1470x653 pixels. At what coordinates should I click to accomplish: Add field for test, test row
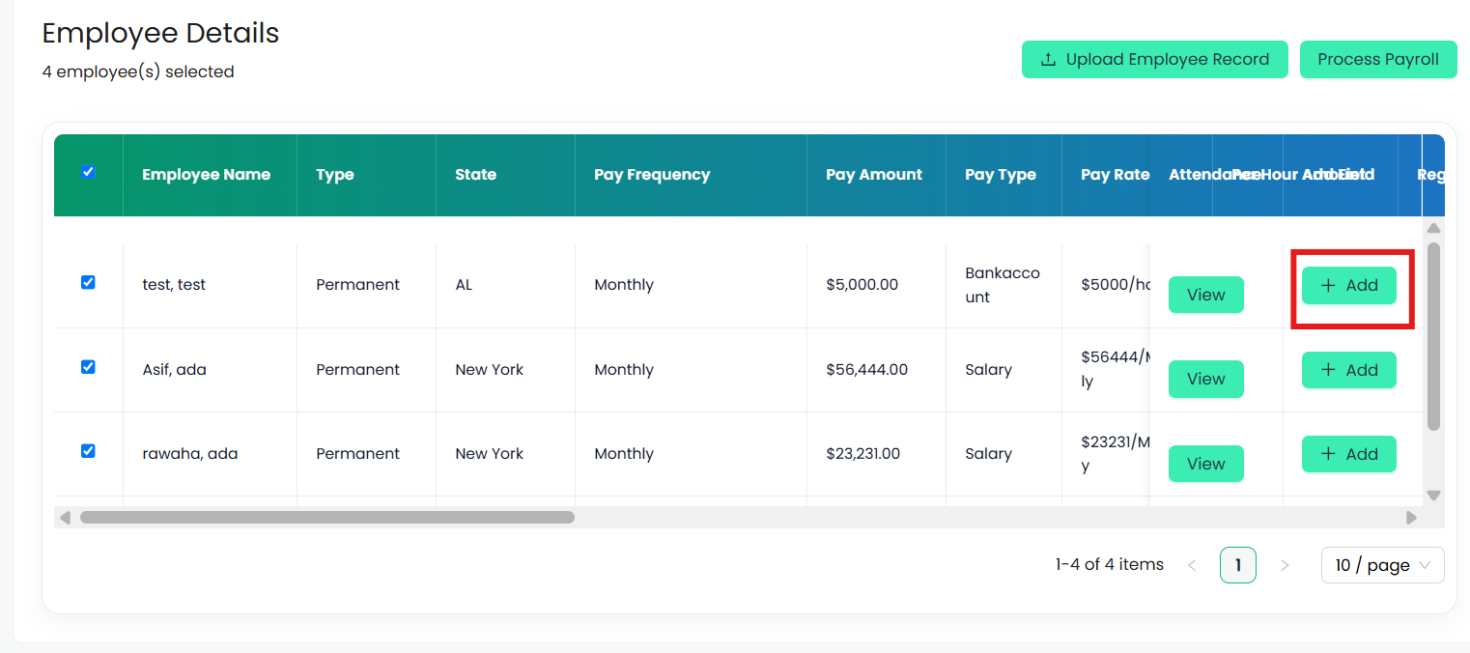(x=1349, y=285)
